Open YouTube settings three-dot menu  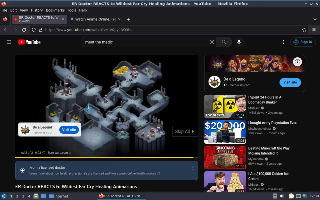click(283, 42)
